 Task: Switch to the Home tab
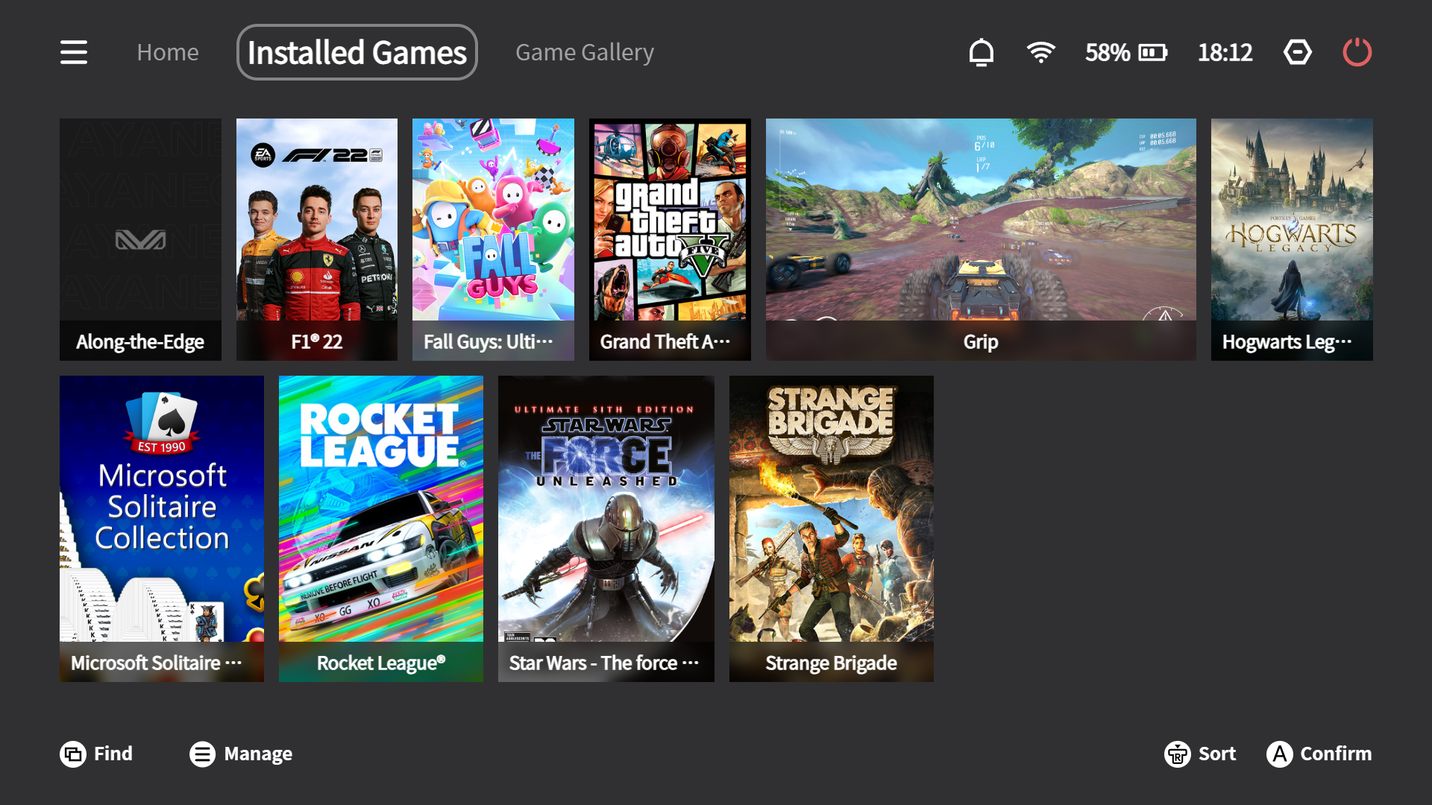pyautogui.click(x=168, y=52)
